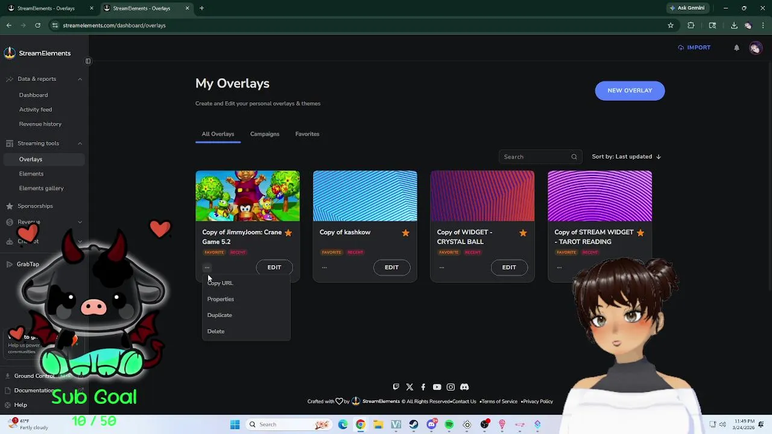Viewport: 772px width, 434px height.
Task: Open Dashboard in the sidebar
Action: coord(33,95)
